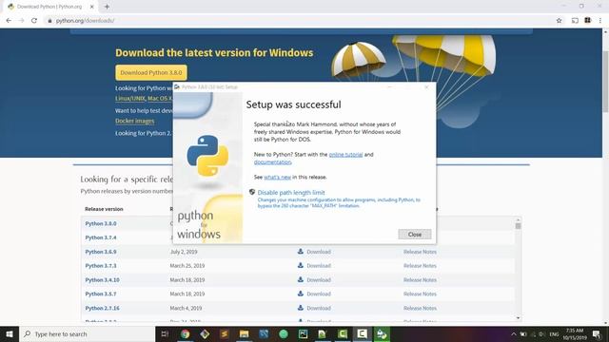Click the ENG language indicator
609x342 pixels.
click(554, 333)
